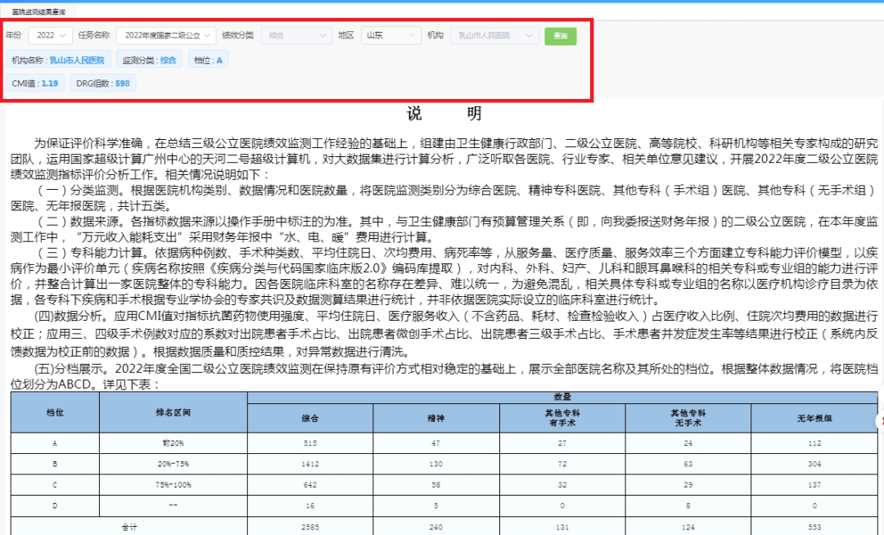Select the DRG组数 598 tag

103,83
